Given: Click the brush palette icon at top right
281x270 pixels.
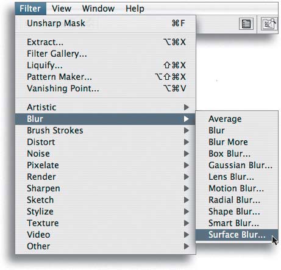Looking at the screenshot, I should click(x=269, y=24).
